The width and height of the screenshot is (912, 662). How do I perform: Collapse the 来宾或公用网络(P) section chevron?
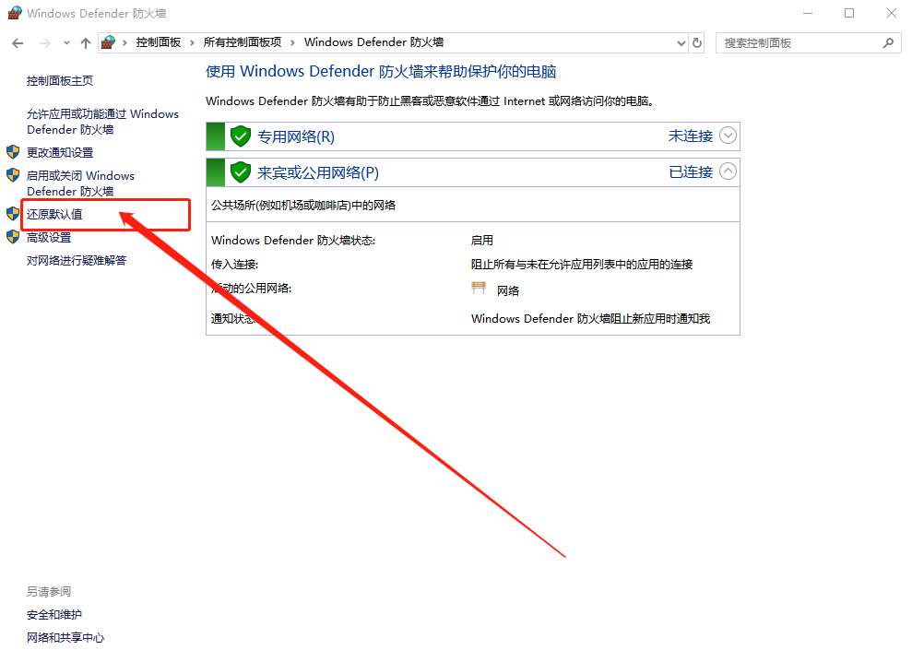pos(728,171)
